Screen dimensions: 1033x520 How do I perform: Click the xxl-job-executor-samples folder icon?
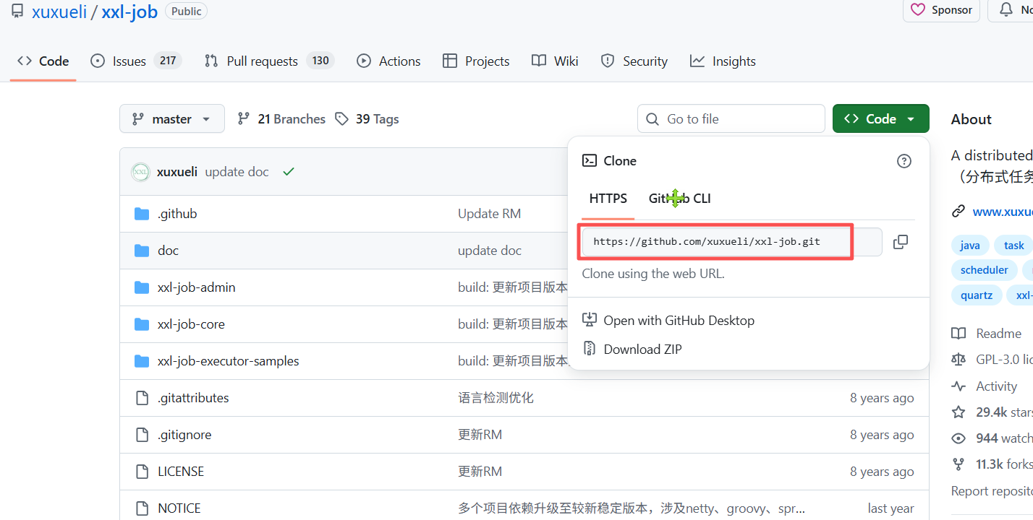[142, 361]
